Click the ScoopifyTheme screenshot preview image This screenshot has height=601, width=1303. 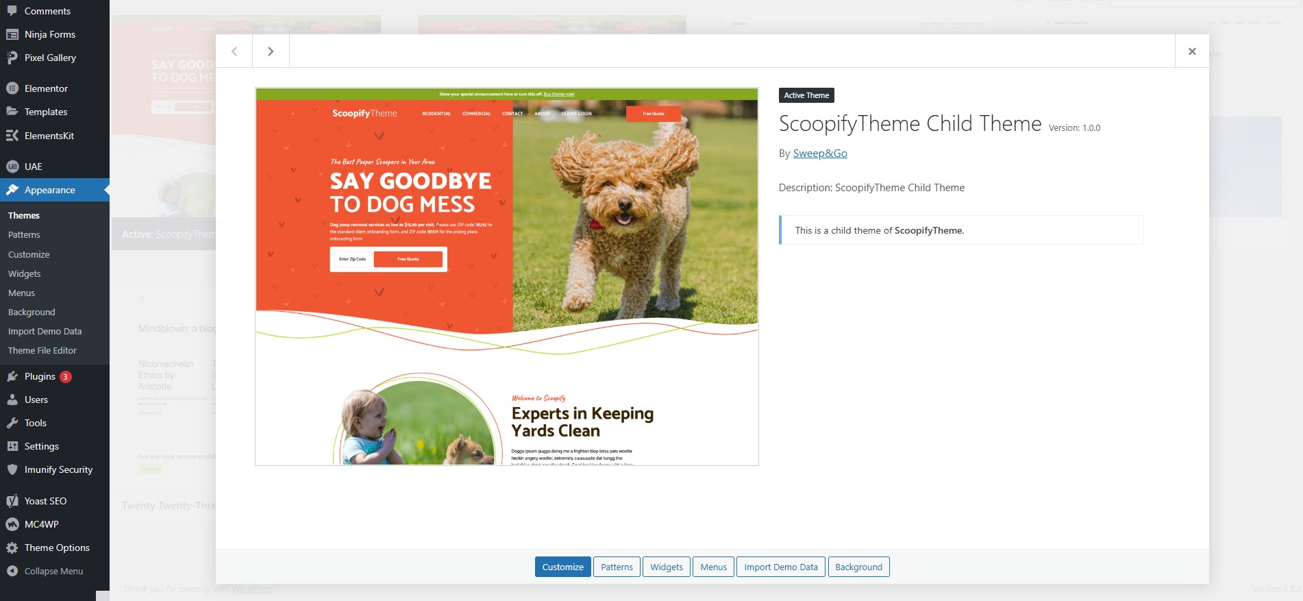(507, 277)
